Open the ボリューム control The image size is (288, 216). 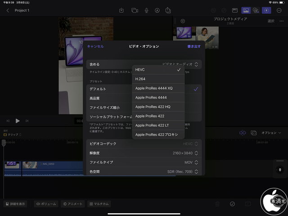(x=46, y=204)
